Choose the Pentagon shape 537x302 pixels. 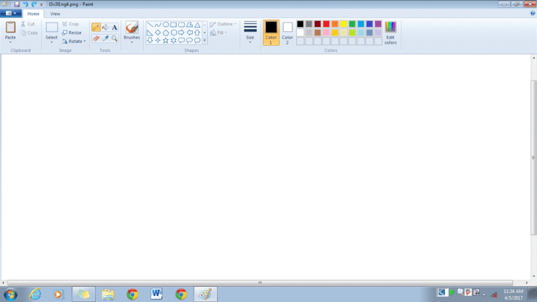(166, 33)
